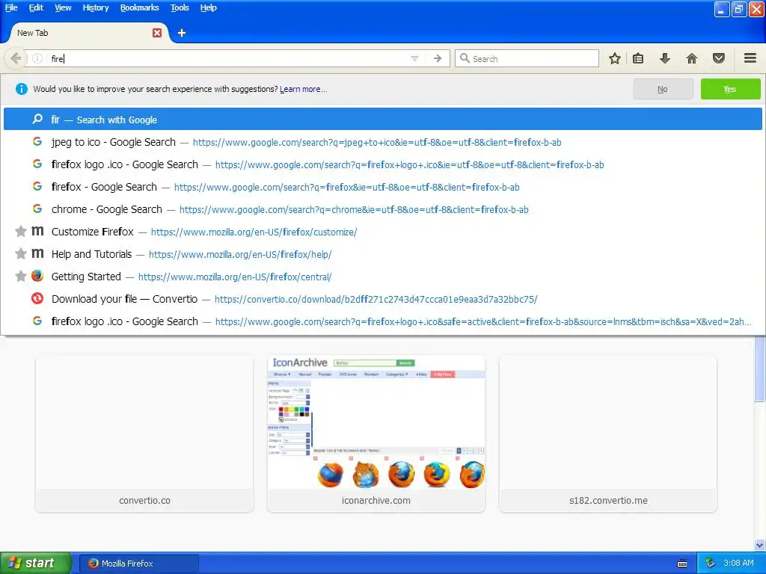Viewport: 766px width, 574px height.
Task: Click the green Yes button
Action: coord(730,90)
